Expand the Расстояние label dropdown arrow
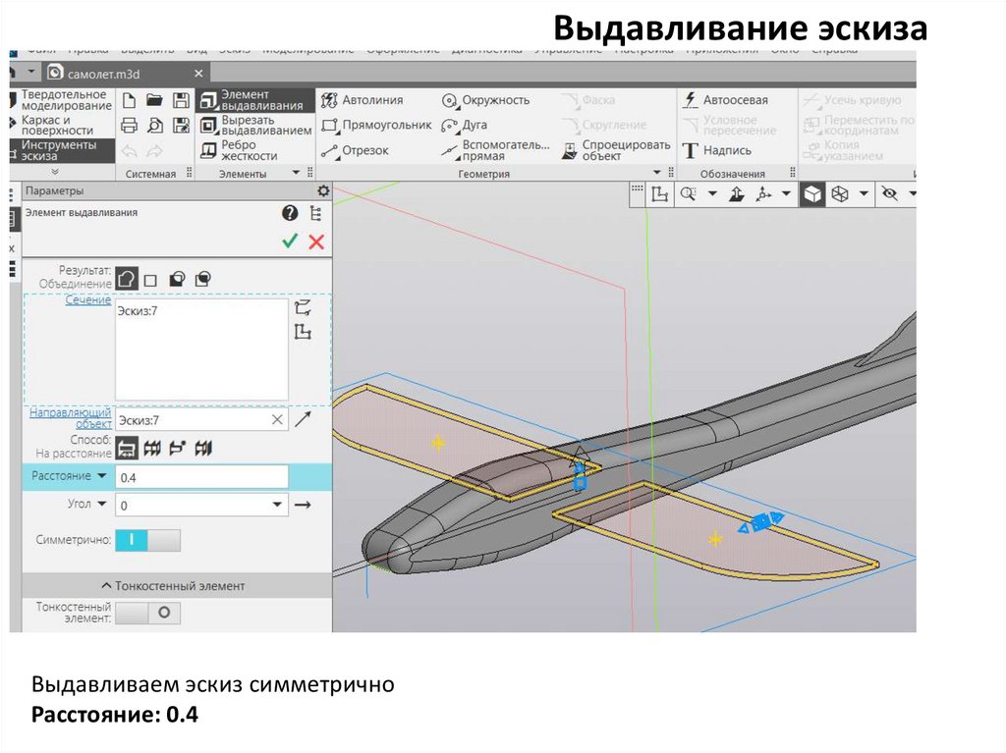 (x=101, y=476)
